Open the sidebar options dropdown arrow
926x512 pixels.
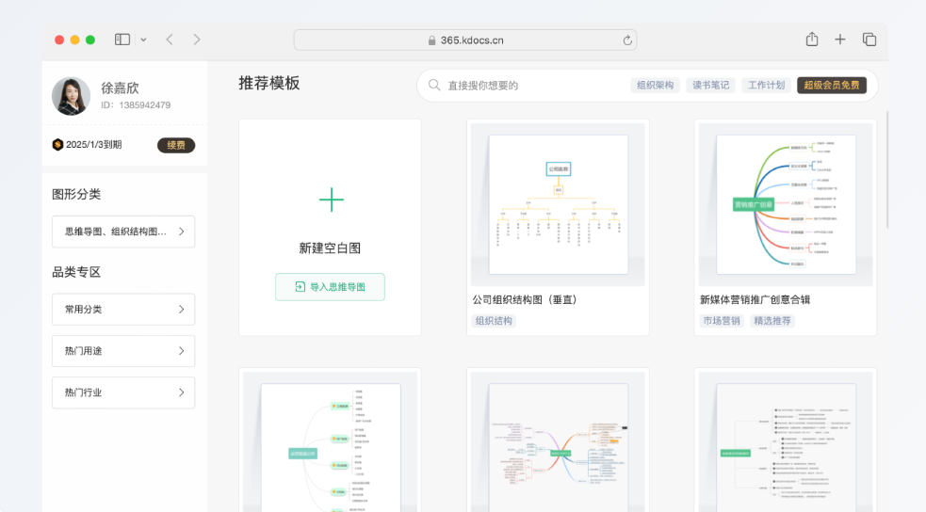coord(143,40)
